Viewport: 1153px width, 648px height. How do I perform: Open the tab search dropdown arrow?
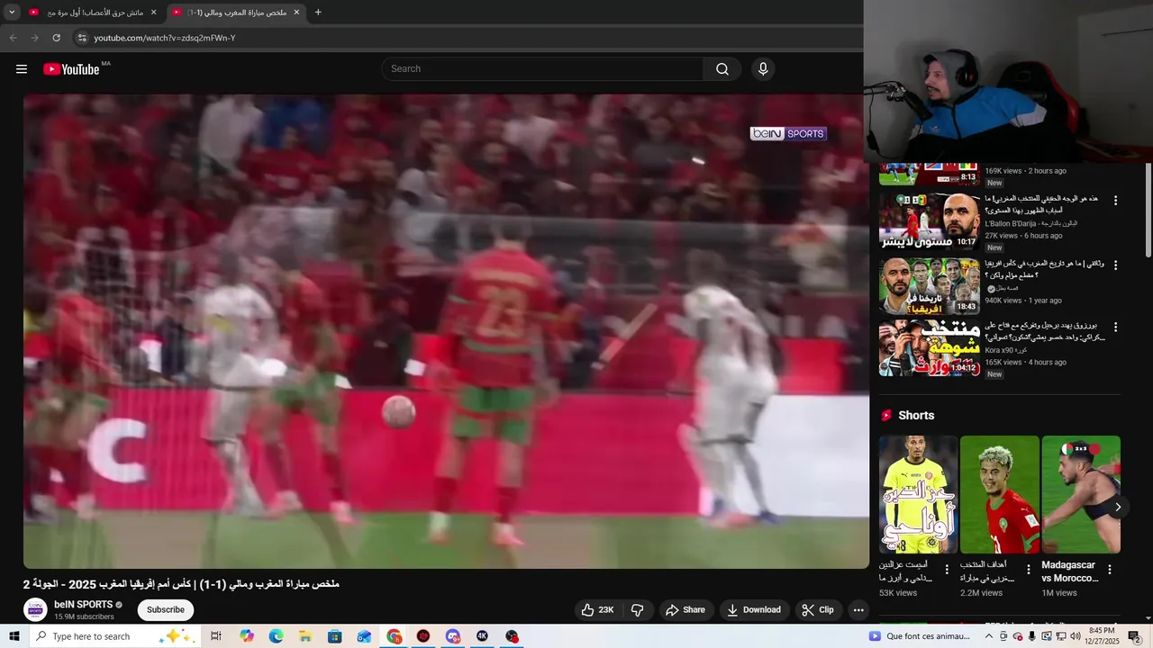[12, 12]
